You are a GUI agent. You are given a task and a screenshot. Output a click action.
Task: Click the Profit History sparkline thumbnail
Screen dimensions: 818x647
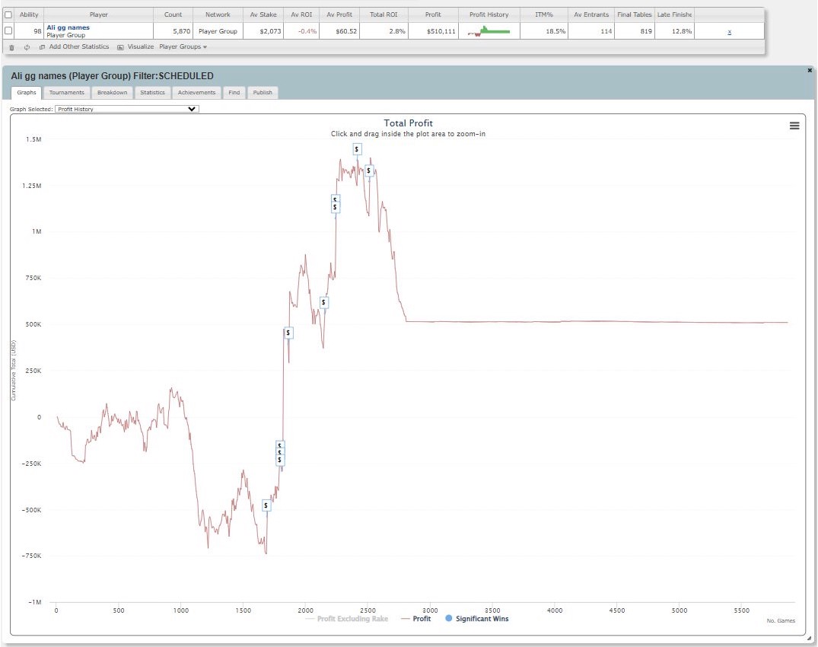click(x=489, y=31)
